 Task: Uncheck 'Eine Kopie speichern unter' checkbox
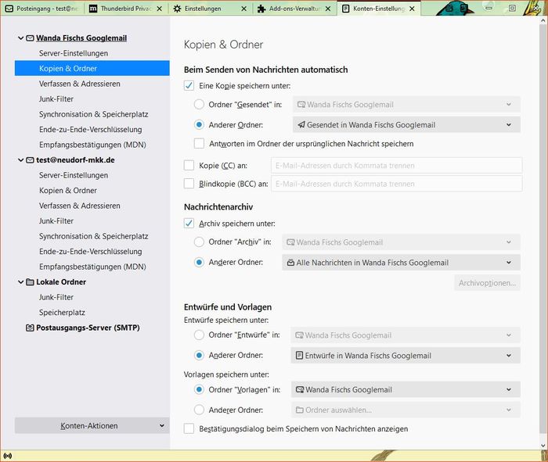click(189, 85)
